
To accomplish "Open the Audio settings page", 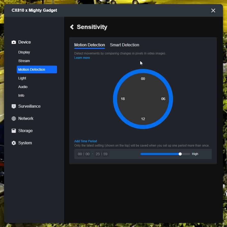I will (23, 87).
